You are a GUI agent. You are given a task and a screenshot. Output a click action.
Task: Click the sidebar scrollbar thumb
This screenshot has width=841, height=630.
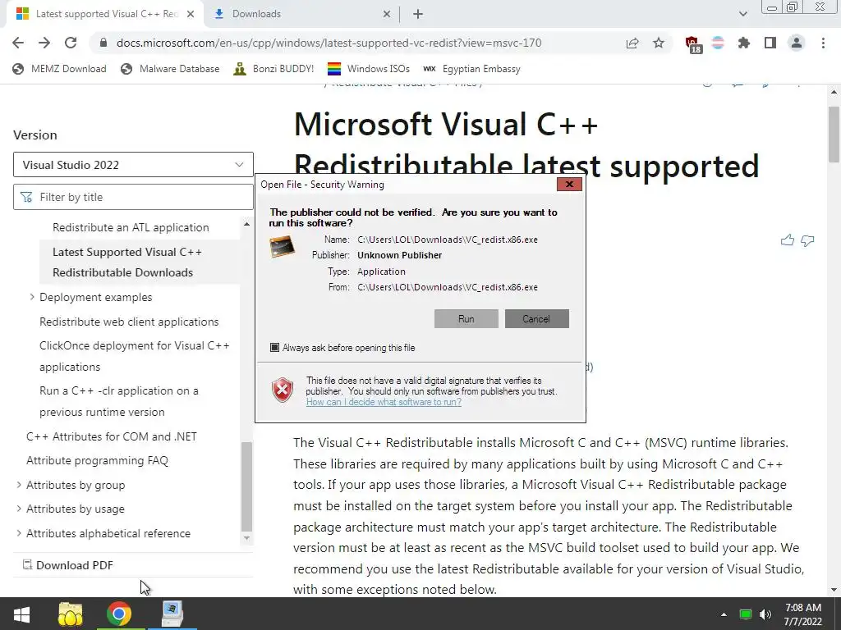click(246, 486)
